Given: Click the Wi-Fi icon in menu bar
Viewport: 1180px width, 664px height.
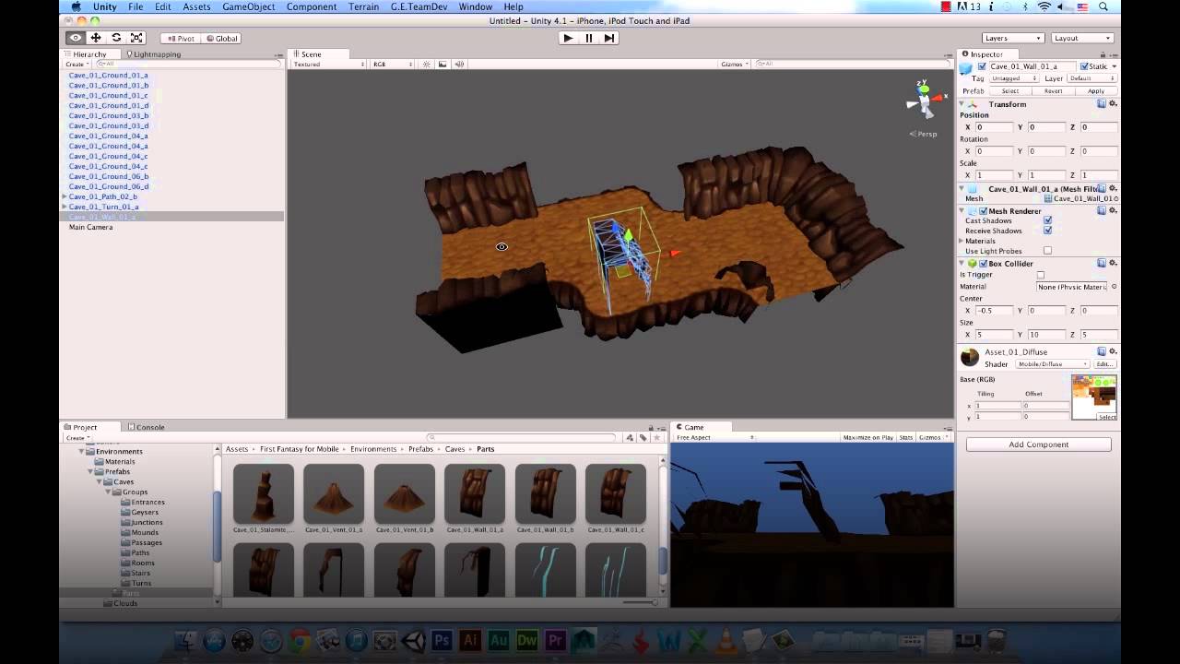Looking at the screenshot, I should tap(1044, 6).
